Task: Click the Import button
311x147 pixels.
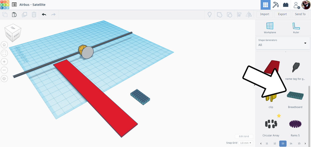Action: pyautogui.click(x=265, y=14)
